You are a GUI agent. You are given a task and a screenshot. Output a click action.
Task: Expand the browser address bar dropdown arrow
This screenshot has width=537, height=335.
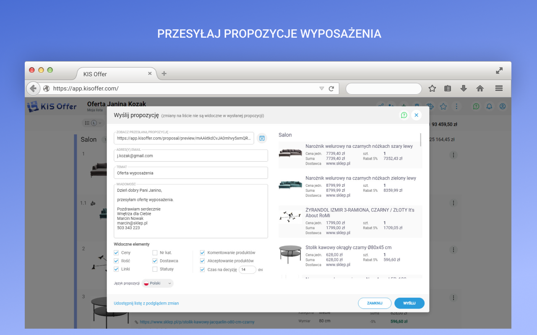(x=321, y=88)
